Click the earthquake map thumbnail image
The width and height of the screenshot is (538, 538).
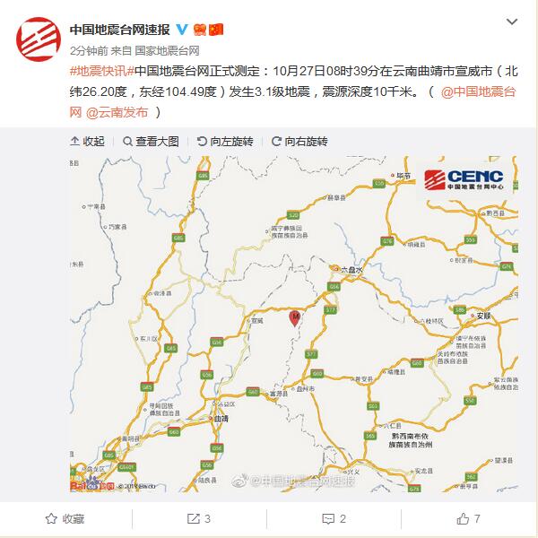(294, 324)
